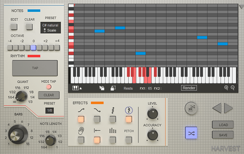This screenshot has width=244, height=154.
Task: Click the blue shuffle button
Action: tap(191, 133)
